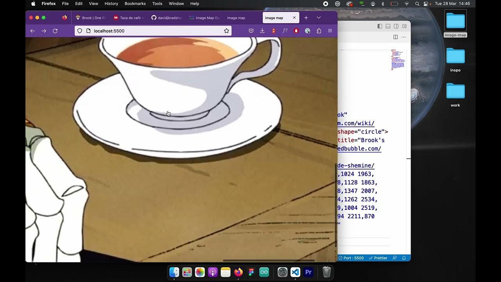Open the Firefox extensions puzzle icon

click(319, 31)
